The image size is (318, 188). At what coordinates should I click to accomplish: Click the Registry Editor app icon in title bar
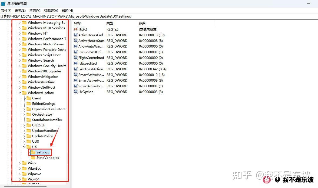tap(3, 4)
